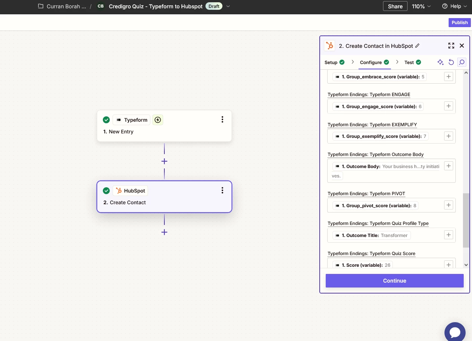Open the chat support bubble

[x=455, y=333]
